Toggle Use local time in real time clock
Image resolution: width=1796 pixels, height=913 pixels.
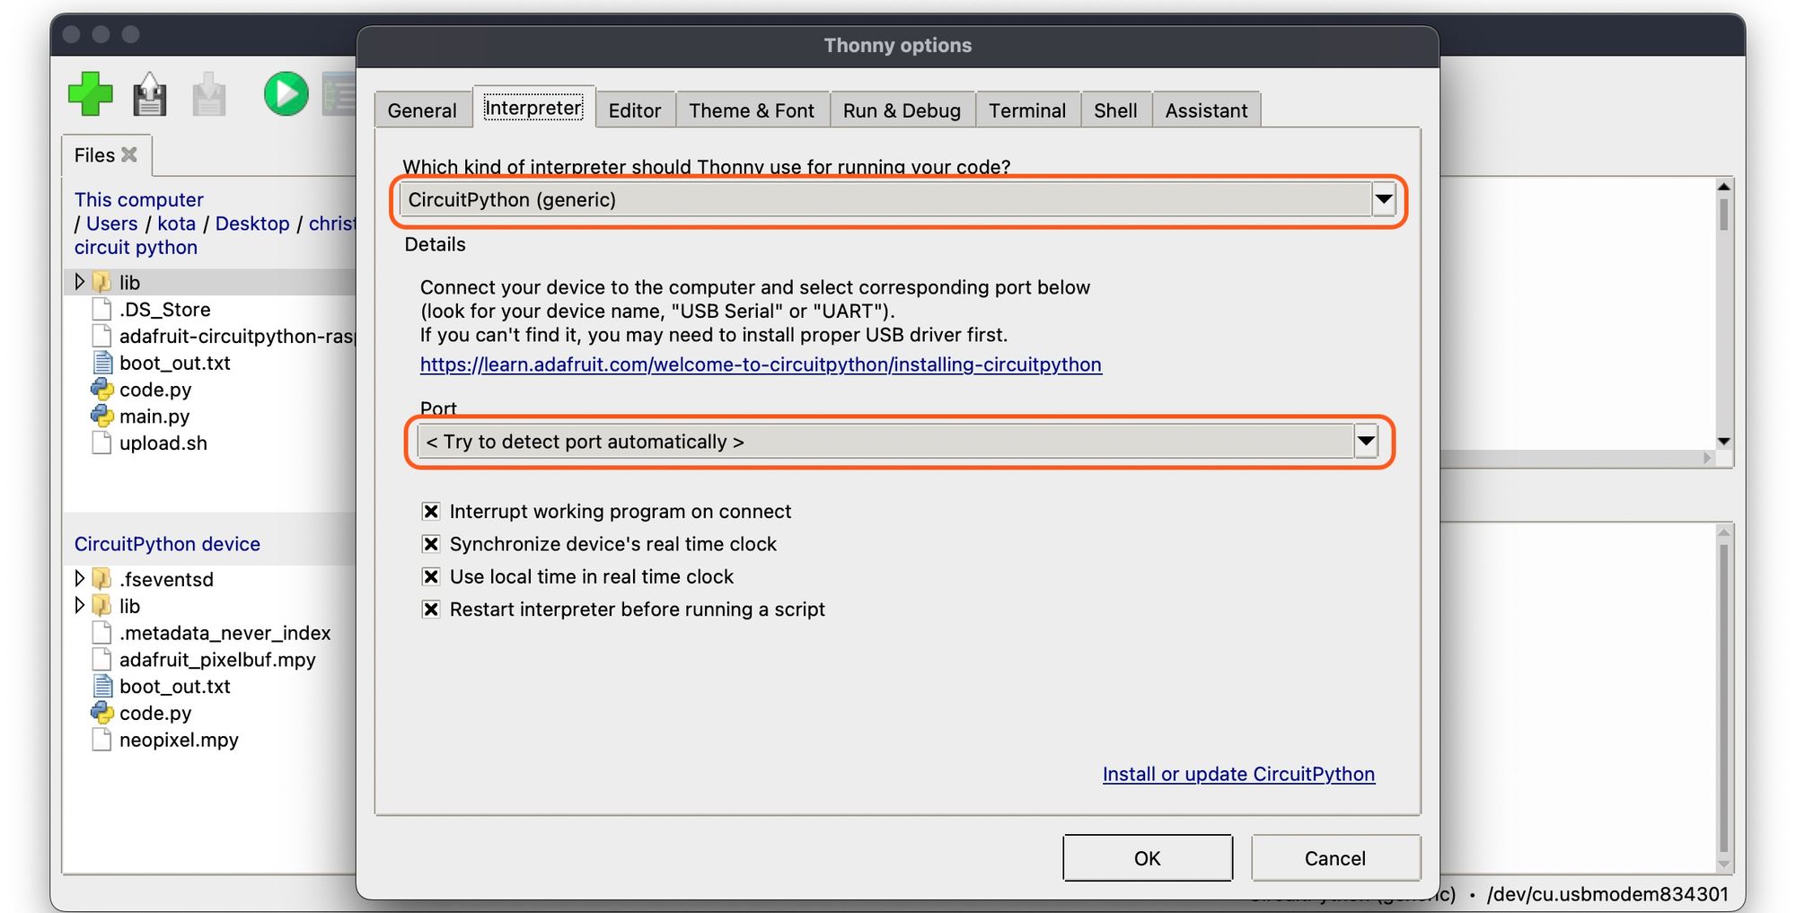(431, 576)
